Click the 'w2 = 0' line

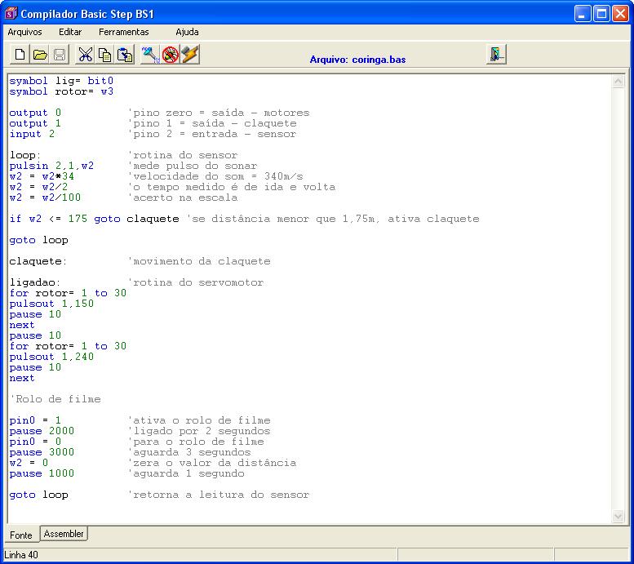29,463
